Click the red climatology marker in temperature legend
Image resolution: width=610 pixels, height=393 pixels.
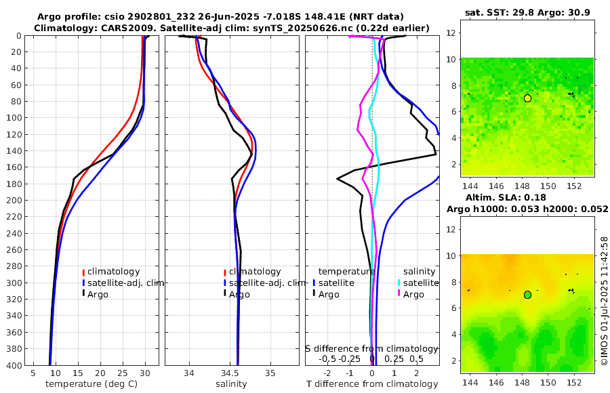click(83, 272)
